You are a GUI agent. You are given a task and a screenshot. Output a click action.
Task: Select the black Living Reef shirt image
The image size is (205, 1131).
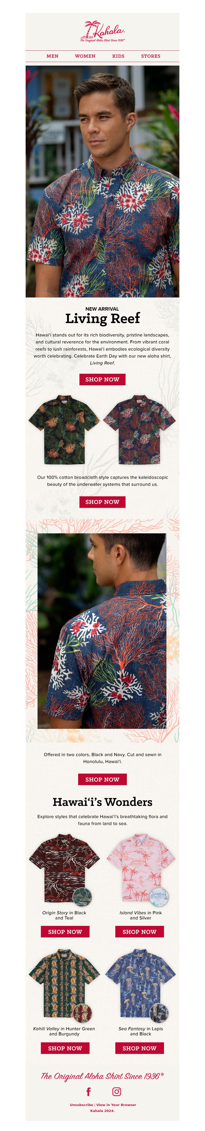64,430
